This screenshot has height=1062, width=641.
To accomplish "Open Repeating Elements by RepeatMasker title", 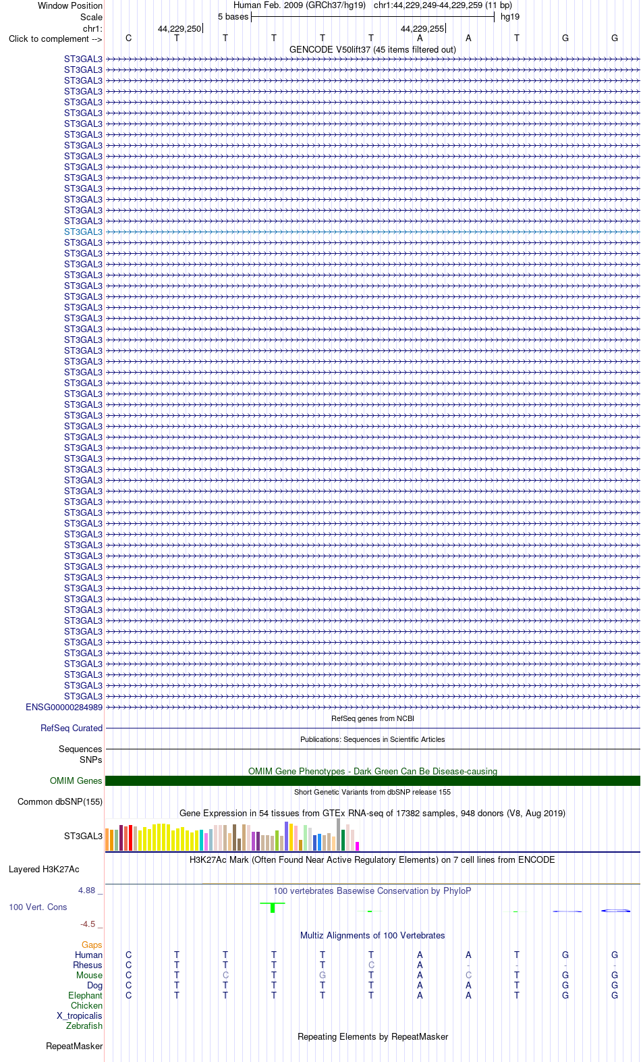I will [372, 1036].
